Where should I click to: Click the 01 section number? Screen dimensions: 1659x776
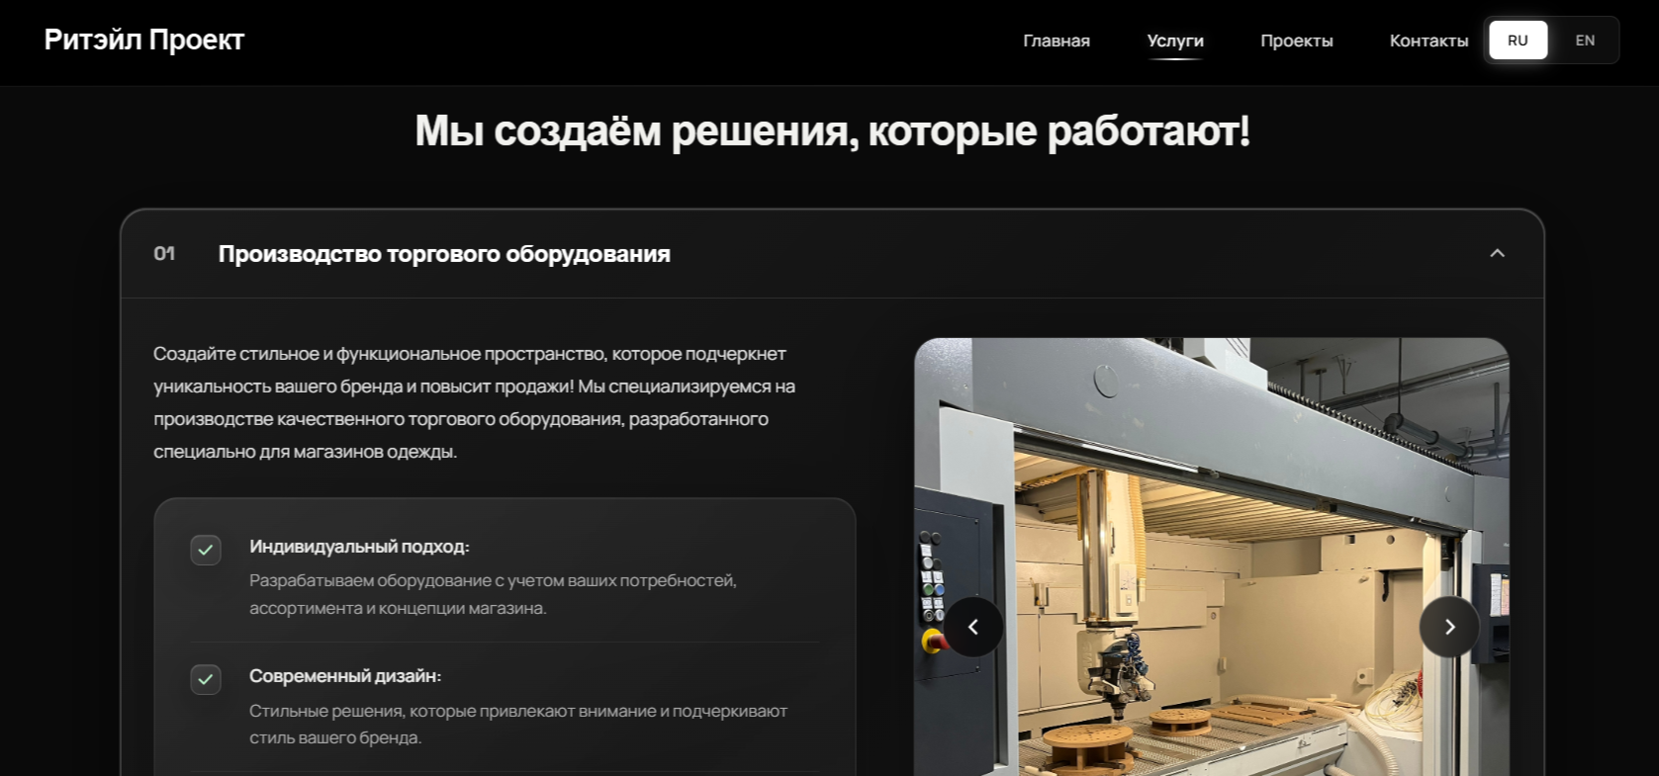(164, 253)
